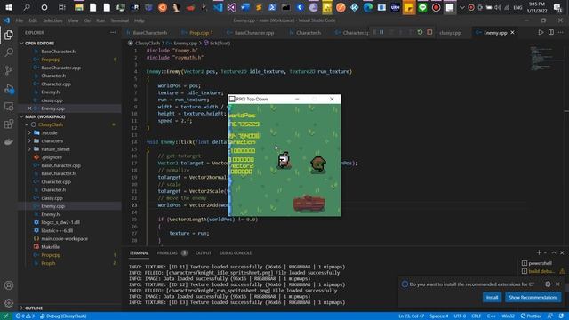This screenshot has height=320, width=569.
Task: Open the Source Control view
Action: [9, 70]
